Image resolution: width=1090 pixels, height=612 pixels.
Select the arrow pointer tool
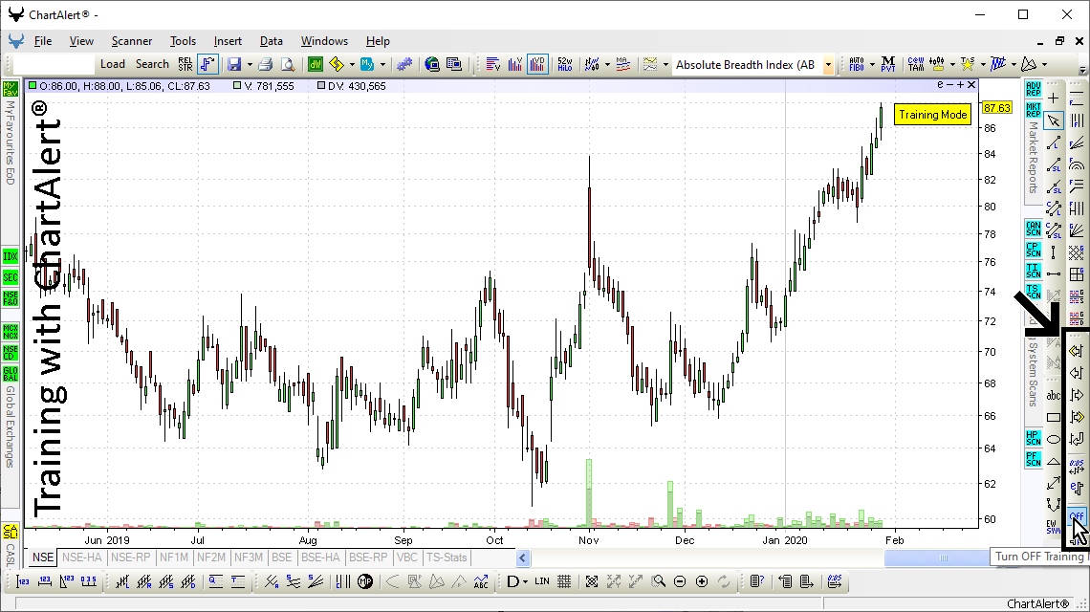tap(1054, 120)
